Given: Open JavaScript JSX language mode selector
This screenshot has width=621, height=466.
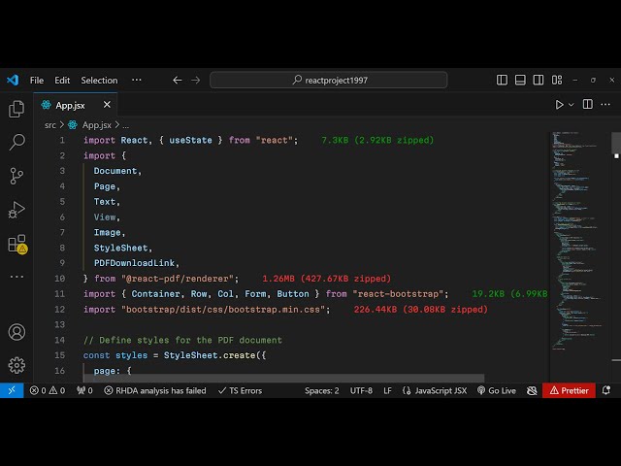Looking at the screenshot, I should (x=437, y=390).
